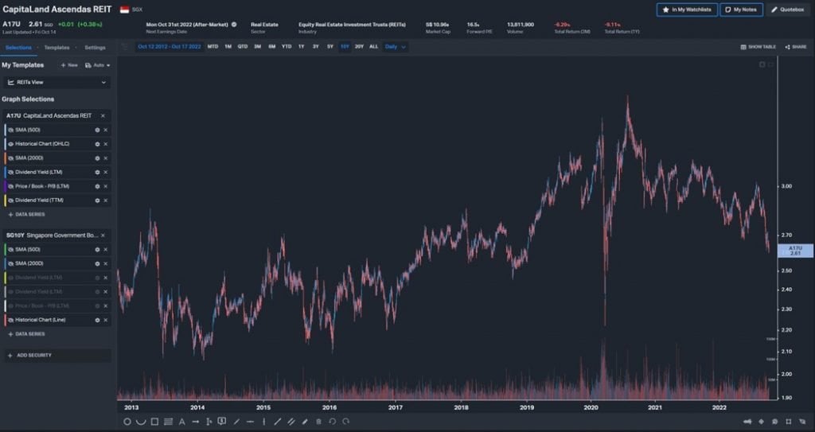Select the YTD time range
The image size is (815, 432).
coord(287,47)
